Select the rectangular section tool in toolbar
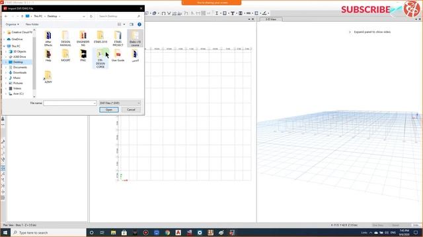Screen dimensions: 423x237 (225, 13)
